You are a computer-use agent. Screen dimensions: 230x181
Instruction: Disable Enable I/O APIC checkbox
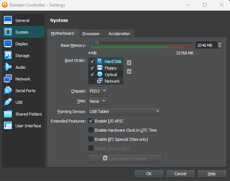pyautogui.click(x=91, y=121)
